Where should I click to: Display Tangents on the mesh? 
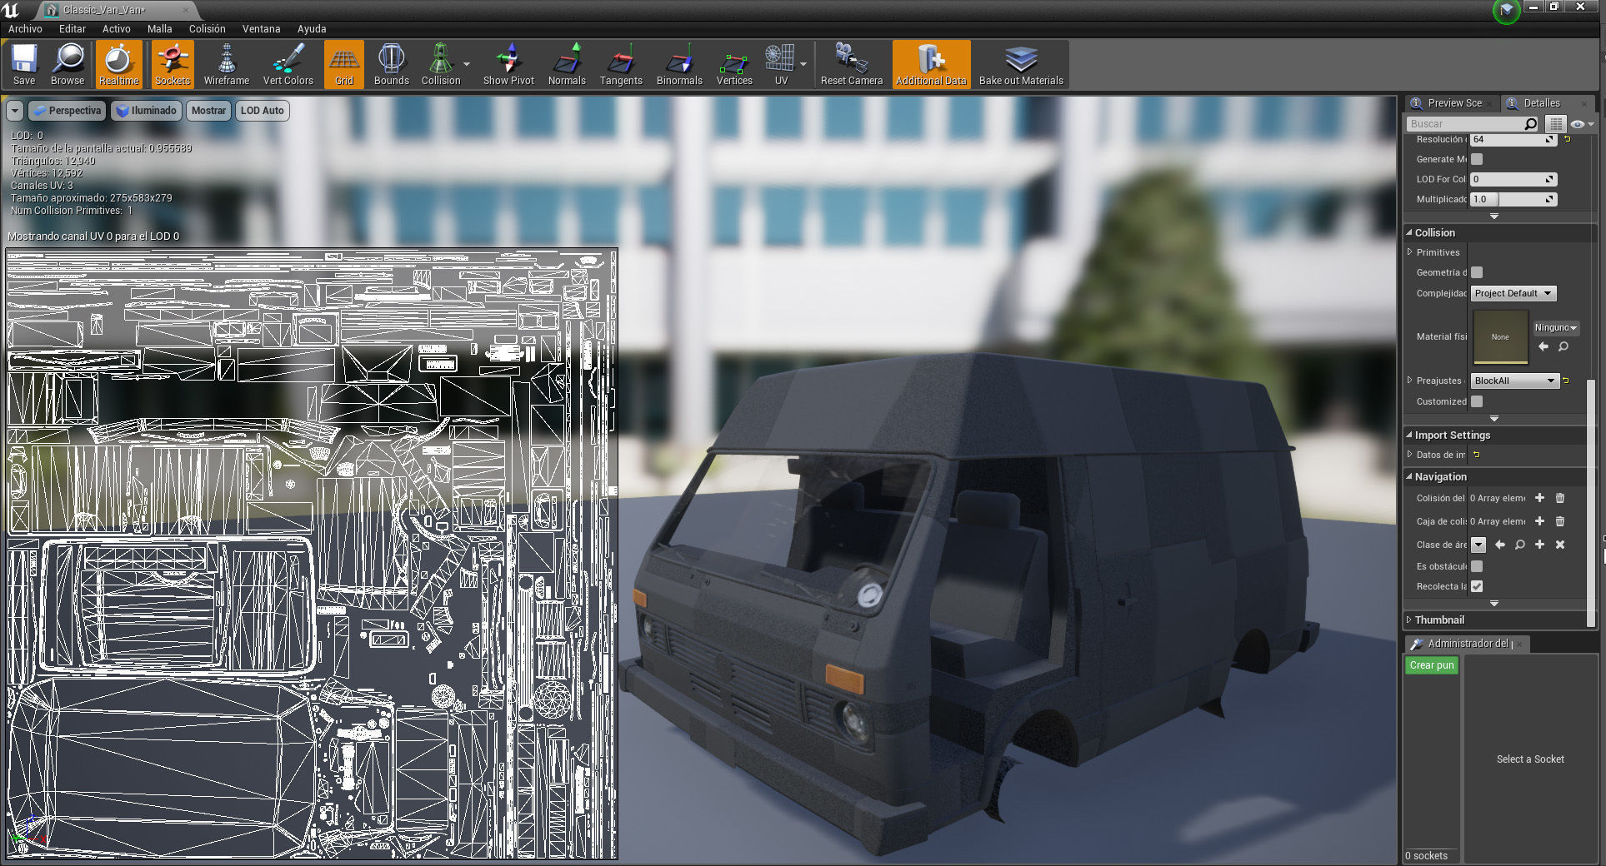tap(621, 64)
